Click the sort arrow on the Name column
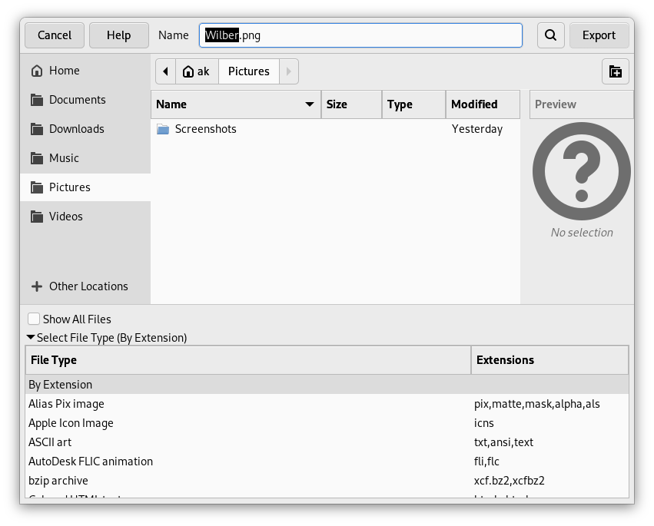This screenshot has height=526, width=654. pyautogui.click(x=309, y=104)
